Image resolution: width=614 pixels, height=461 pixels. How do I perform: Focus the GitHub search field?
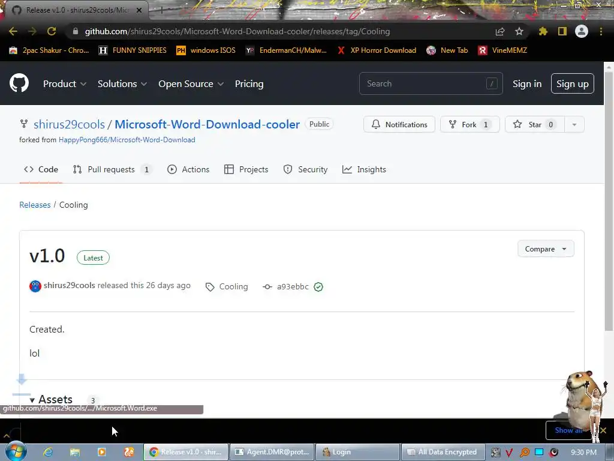click(431, 83)
